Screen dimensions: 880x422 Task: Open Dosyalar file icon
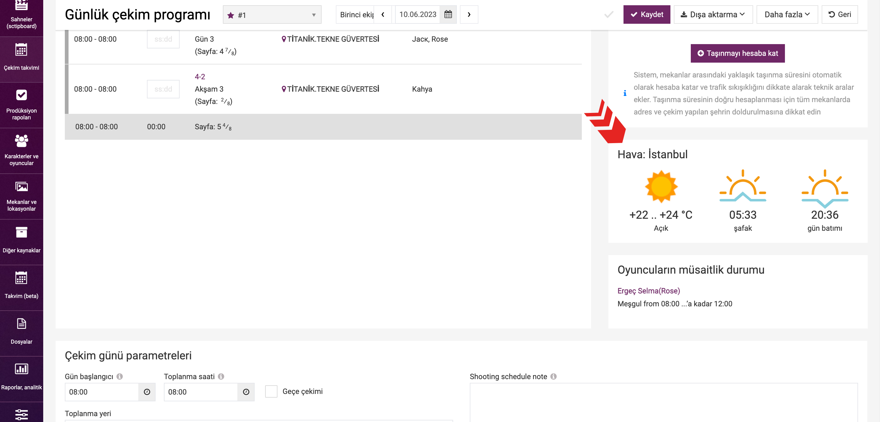click(x=21, y=323)
